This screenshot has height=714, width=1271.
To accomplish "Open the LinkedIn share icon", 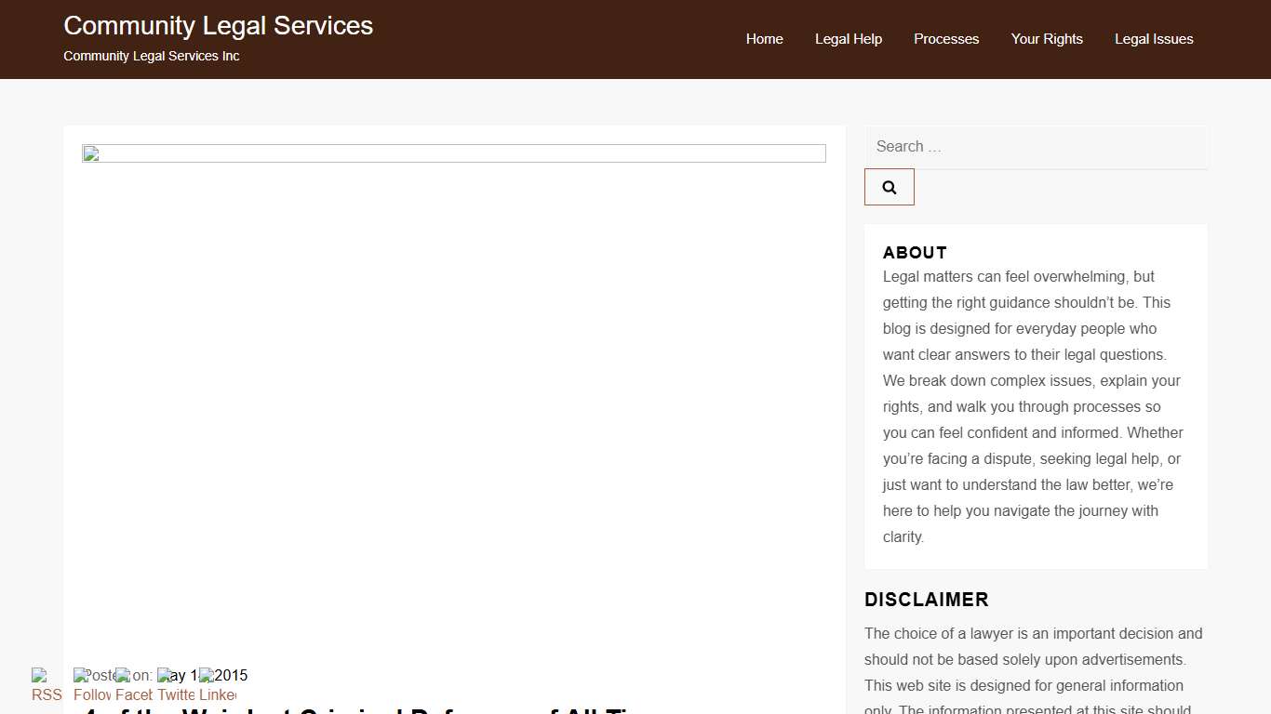I will pyautogui.click(x=218, y=686).
